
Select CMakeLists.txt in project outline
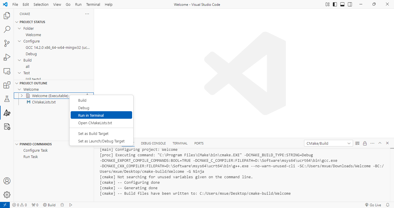(44, 102)
